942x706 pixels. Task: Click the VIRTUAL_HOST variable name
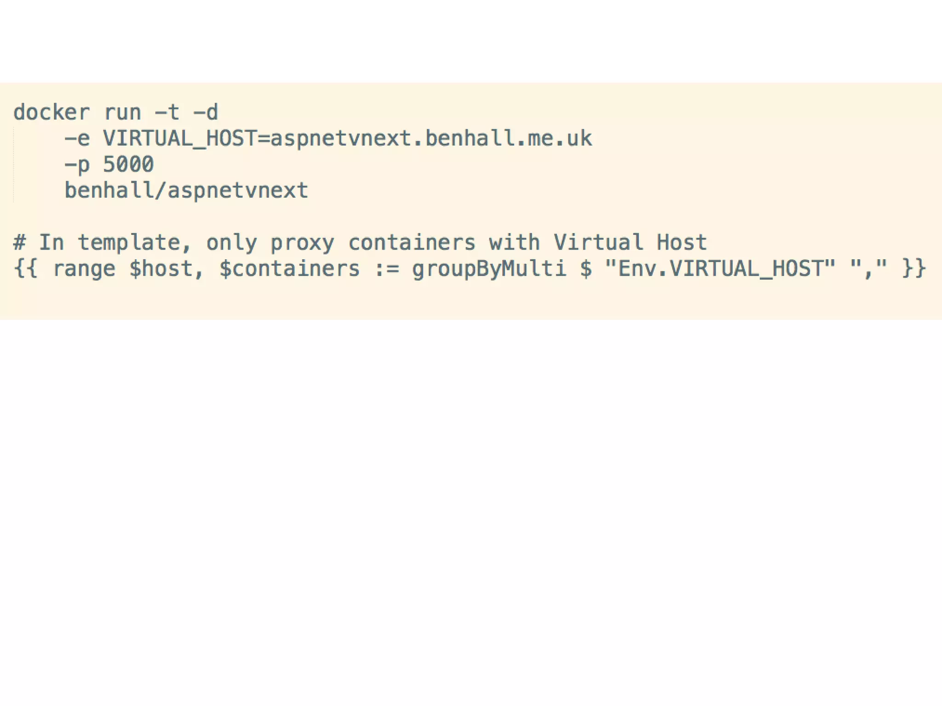coord(180,139)
